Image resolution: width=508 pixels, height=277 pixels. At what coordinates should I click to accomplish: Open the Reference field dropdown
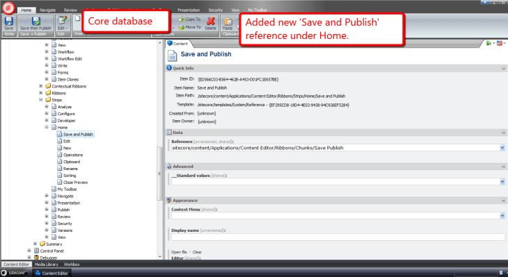coord(502,148)
